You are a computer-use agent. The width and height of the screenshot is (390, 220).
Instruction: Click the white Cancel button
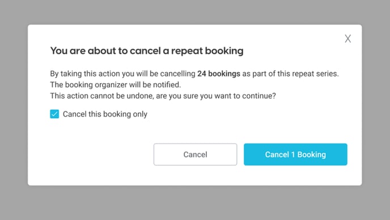(195, 154)
